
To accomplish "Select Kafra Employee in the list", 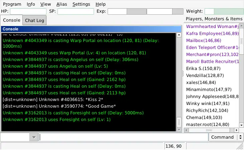I will (x=212, y=34).
